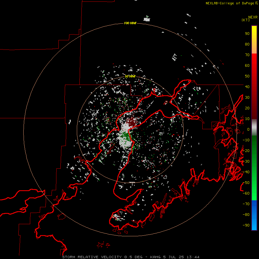
Task: Click "STORM RELATIVE VELOCITY" in the bottom caption
Action: 92,257
